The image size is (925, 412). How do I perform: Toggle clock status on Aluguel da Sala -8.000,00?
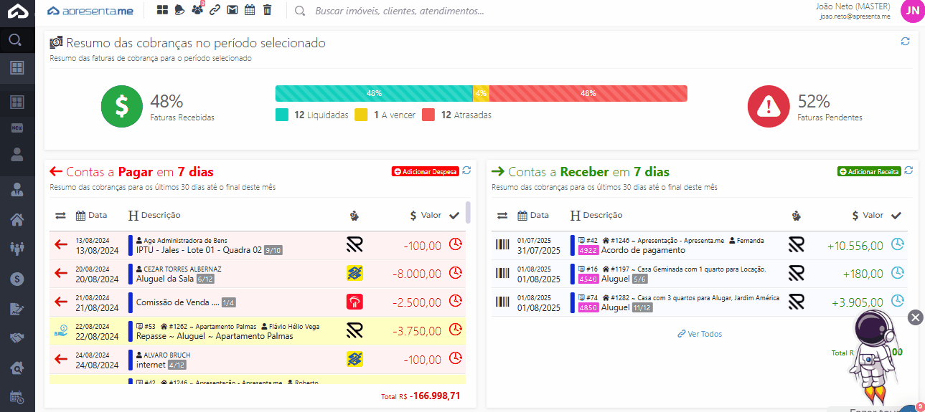tap(455, 273)
